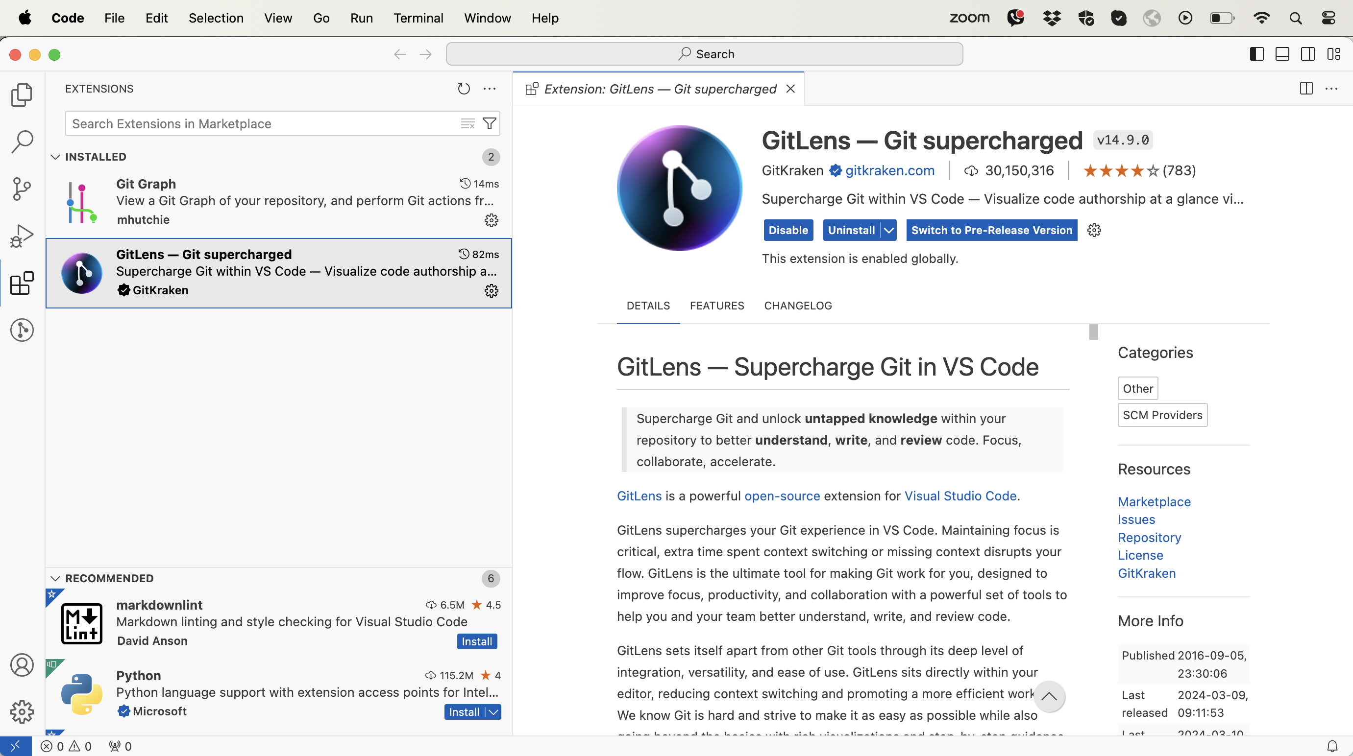Open the Search view in the activity bar
1353x756 pixels.
pyautogui.click(x=22, y=142)
